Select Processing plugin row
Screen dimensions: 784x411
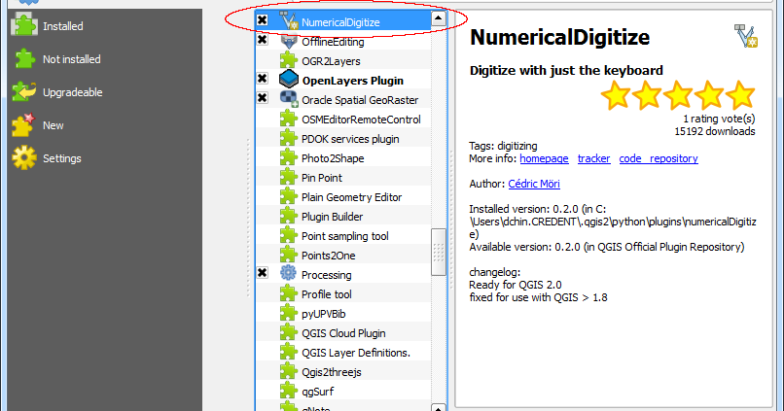click(343, 275)
